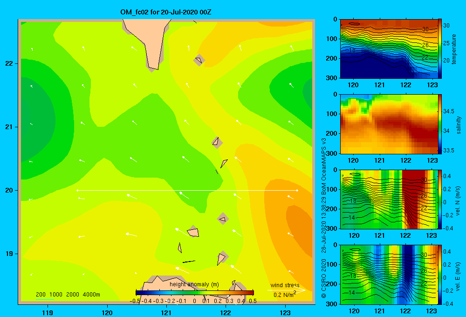Viewport: 466px width, 317px height.
Task: Click the '200 1000 2000 4000m' depth legend
Action: tap(68, 295)
